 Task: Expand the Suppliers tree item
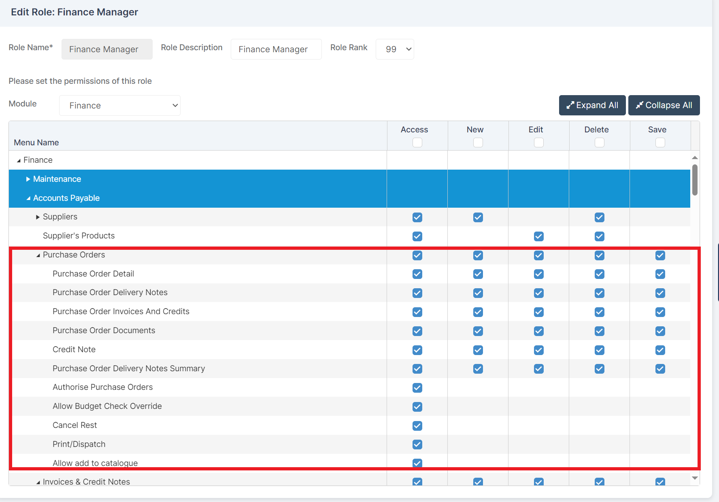pyautogui.click(x=38, y=217)
